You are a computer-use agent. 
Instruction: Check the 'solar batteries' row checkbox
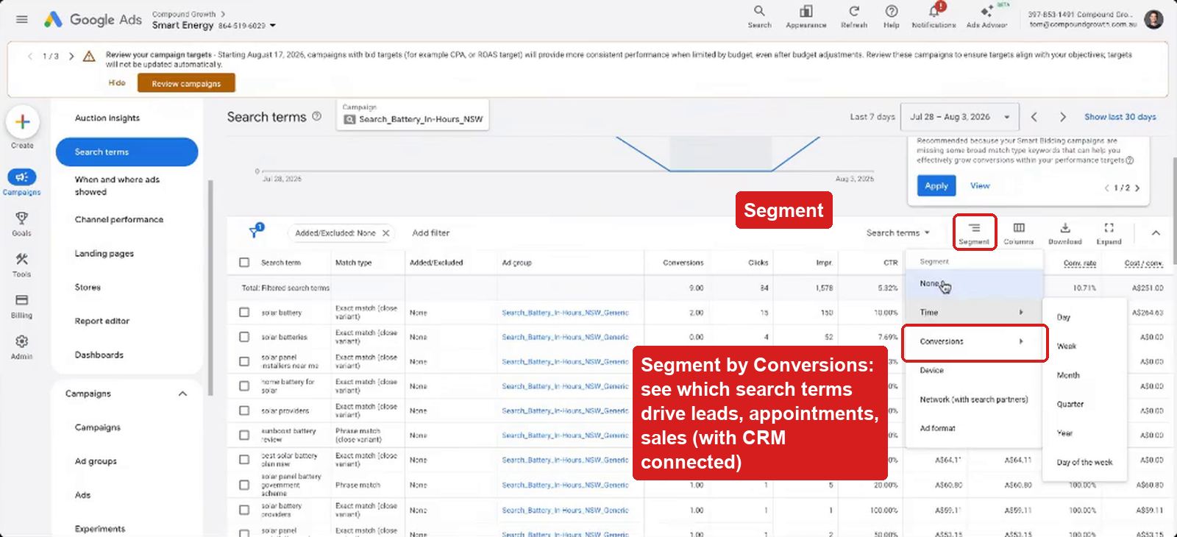pyautogui.click(x=244, y=336)
